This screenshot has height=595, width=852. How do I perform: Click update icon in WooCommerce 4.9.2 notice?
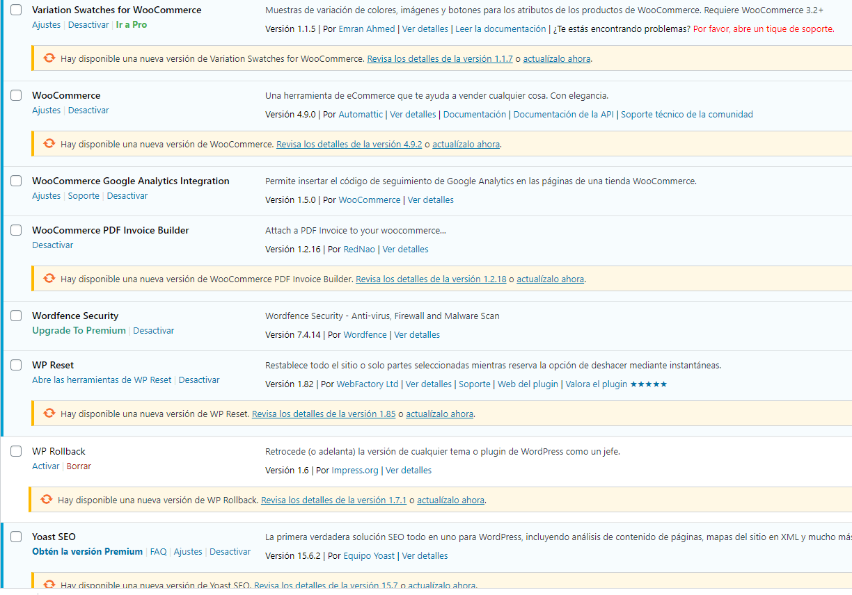coord(49,144)
